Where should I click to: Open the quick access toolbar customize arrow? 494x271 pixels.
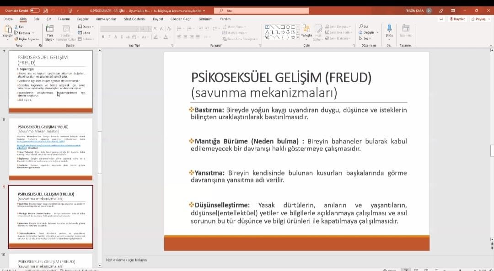(x=78, y=11)
